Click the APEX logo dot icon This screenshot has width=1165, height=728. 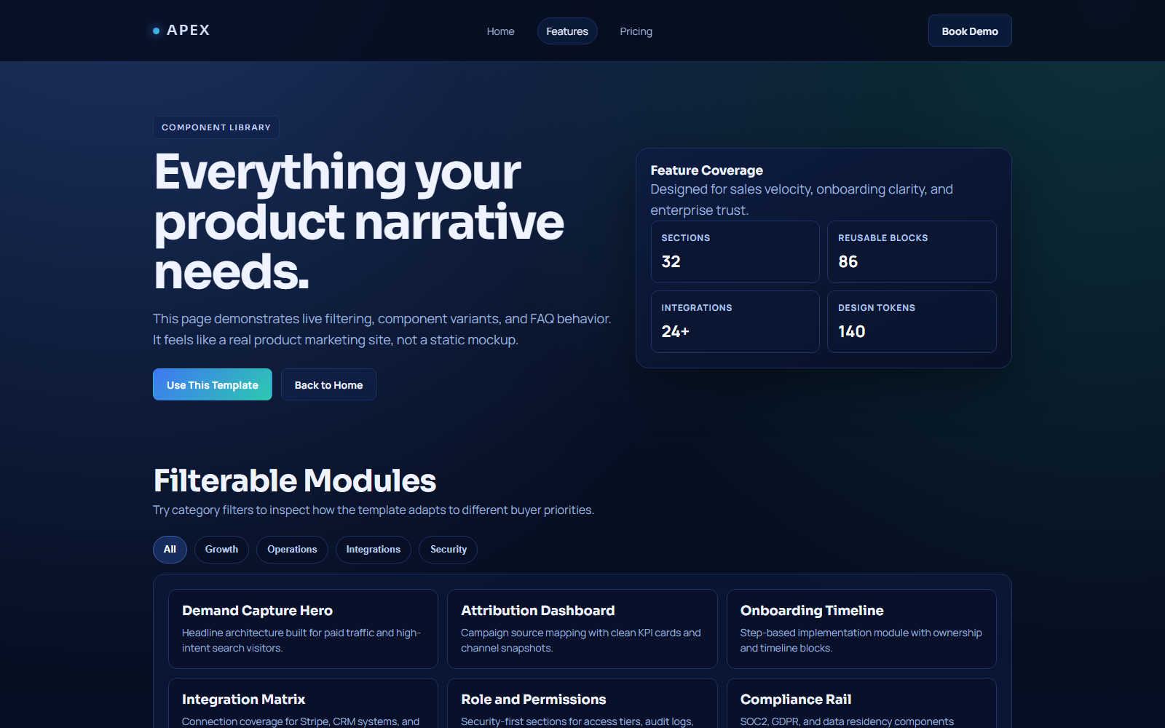pos(155,31)
